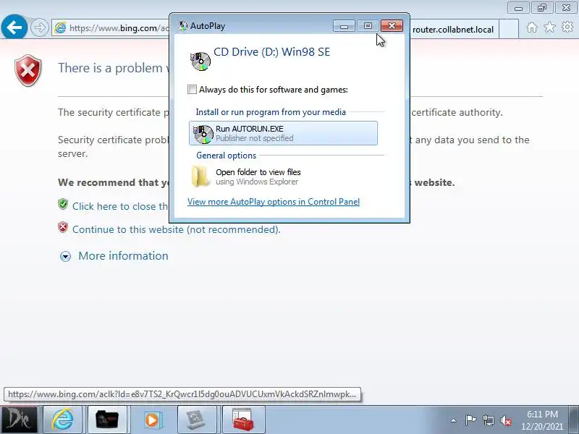Screen dimensions: 579x434
Task: Click the red shield certificate error icon
Action: (28, 70)
